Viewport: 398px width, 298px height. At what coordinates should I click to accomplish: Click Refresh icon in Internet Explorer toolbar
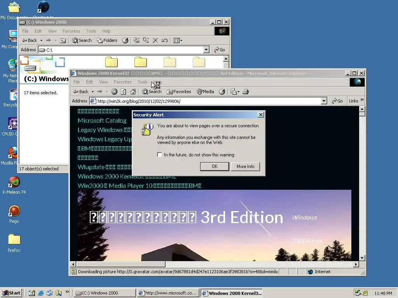coord(123,92)
